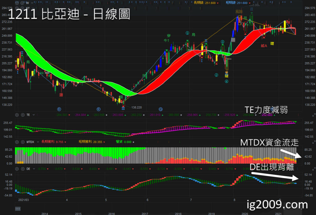The image size is (316, 215).
Task: Open settings gear for DE panel
Action: 17,169
